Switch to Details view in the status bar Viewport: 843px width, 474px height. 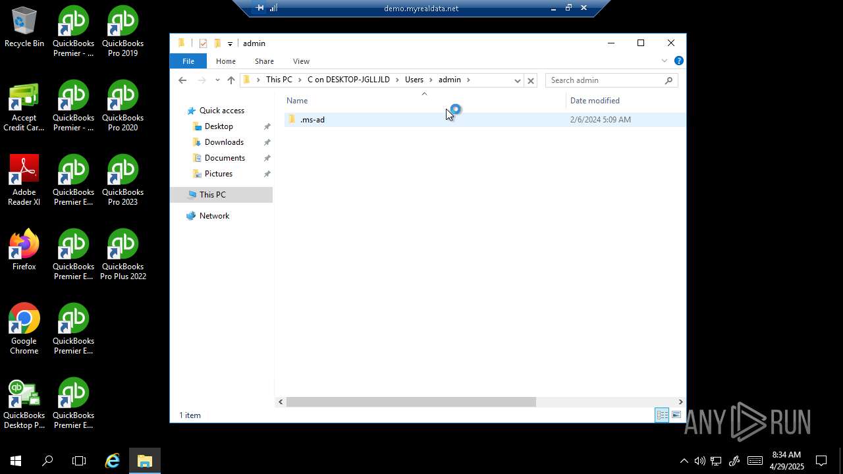662,415
